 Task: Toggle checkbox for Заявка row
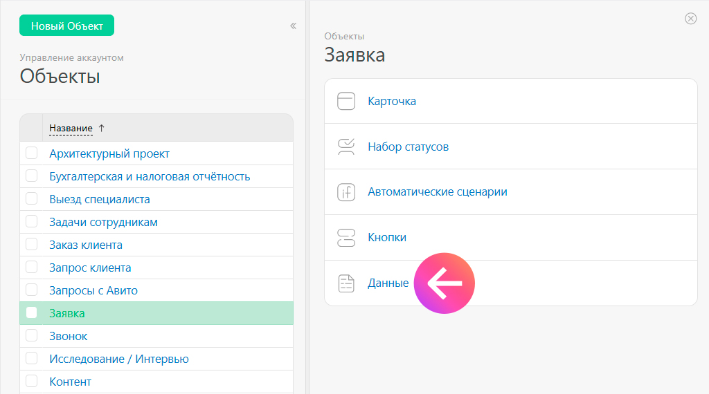[x=31, y=313]
